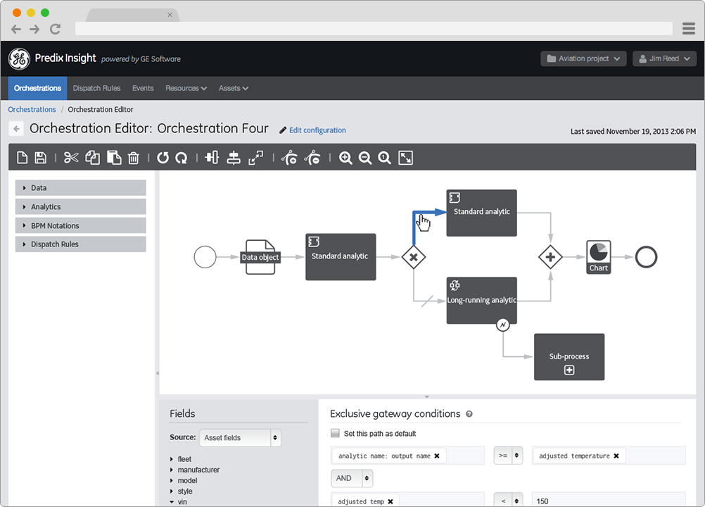705x507 pixels.
Task: Open the browser hamburger menu
Action: point(688,28)
